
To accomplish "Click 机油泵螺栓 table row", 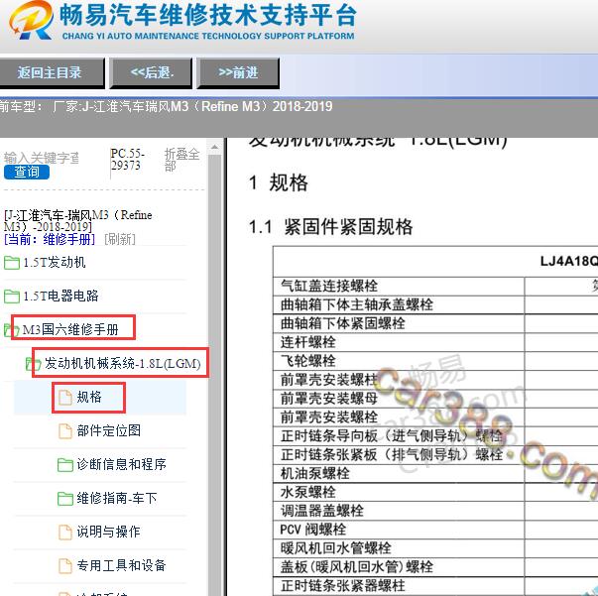I will click(435, 473).
